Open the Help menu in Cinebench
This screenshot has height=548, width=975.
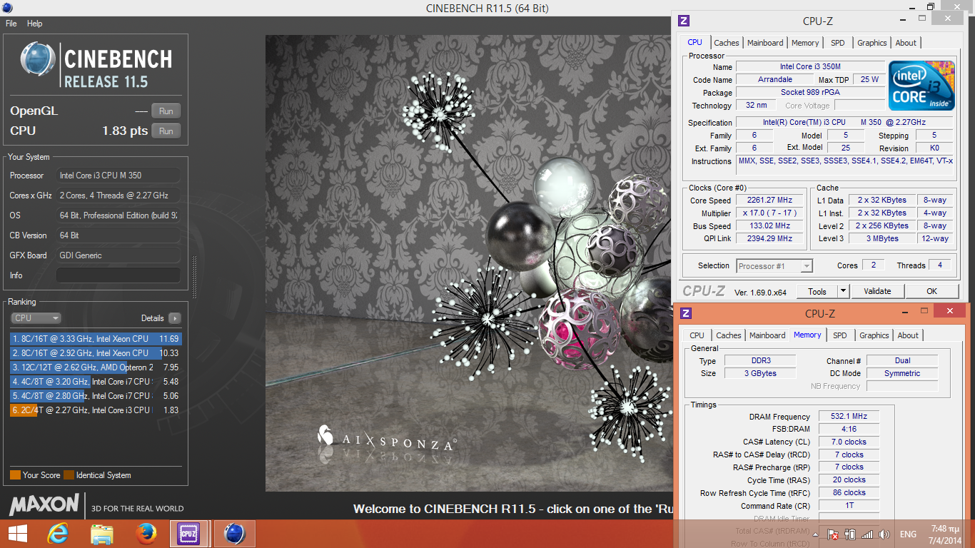pyautogui.click(x=35, y=24)
